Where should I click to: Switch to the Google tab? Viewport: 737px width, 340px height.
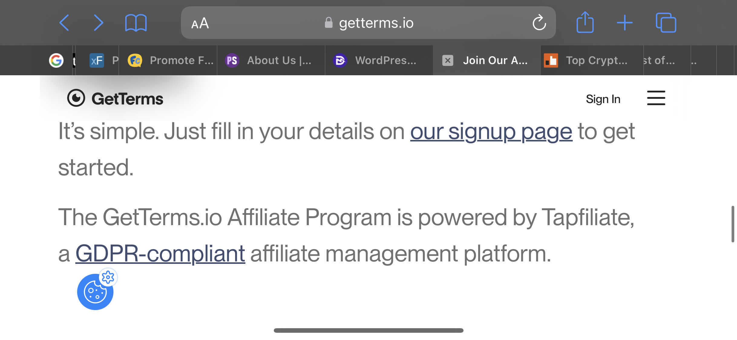pos(56,60)
